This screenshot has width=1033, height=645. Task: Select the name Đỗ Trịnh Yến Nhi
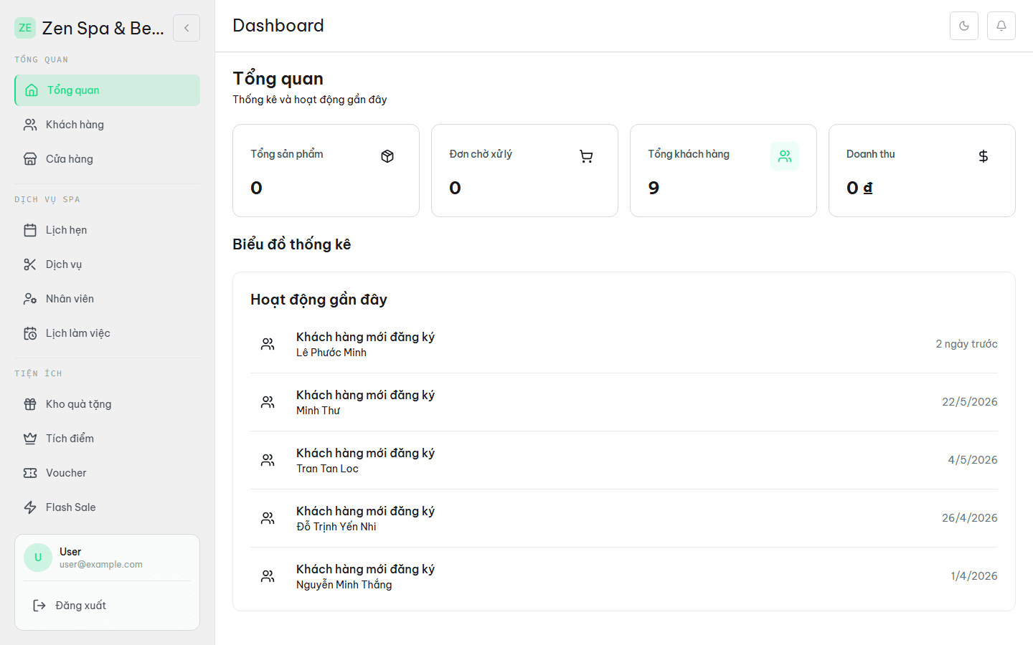coord(336,527)
